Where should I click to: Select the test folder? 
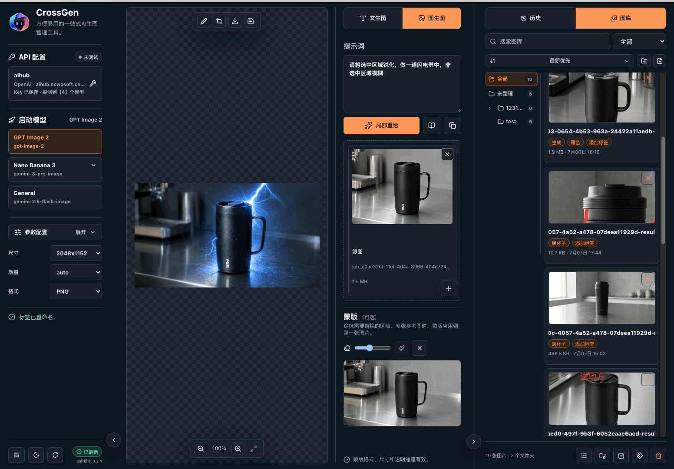(x=516, y=122)
